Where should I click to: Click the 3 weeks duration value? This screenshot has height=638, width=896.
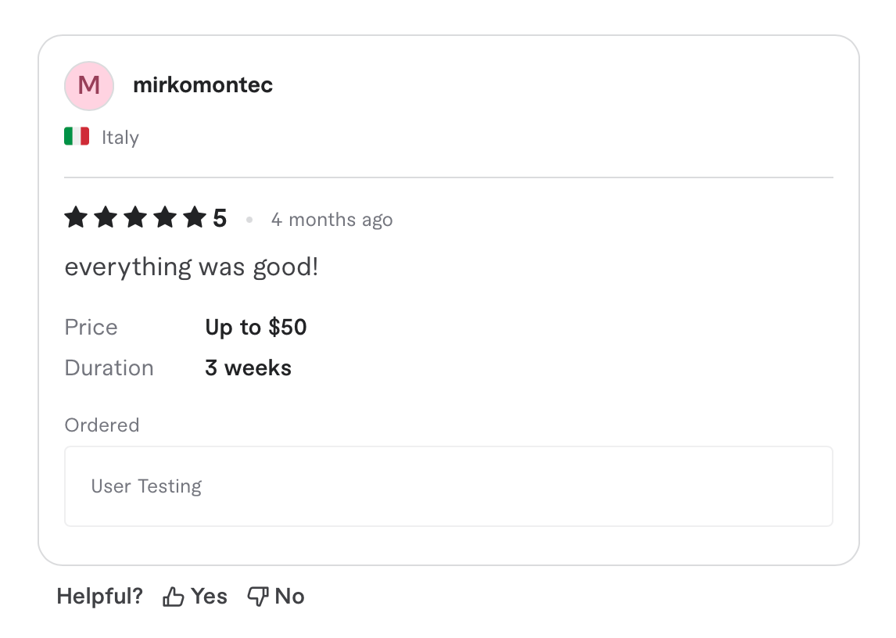[x=248, y=367]
